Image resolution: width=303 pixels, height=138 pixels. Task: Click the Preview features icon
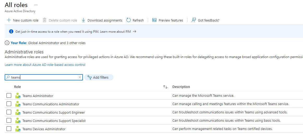pos(154,20)
